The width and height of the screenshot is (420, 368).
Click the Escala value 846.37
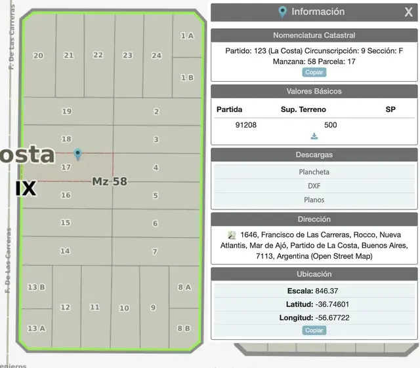[x=327, y=291]
